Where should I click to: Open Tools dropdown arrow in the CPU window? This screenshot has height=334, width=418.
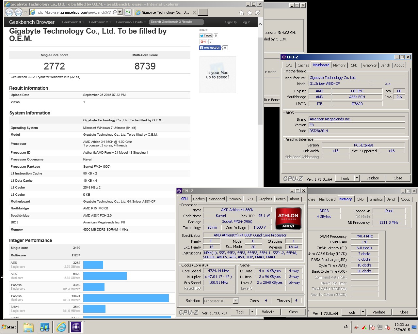[x=252, y=312]
